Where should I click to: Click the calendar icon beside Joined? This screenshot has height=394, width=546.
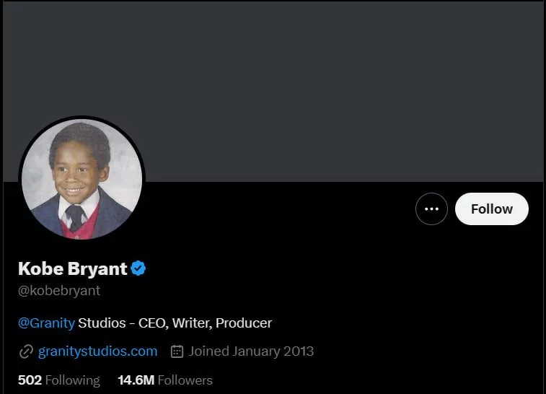pos(177,351)
